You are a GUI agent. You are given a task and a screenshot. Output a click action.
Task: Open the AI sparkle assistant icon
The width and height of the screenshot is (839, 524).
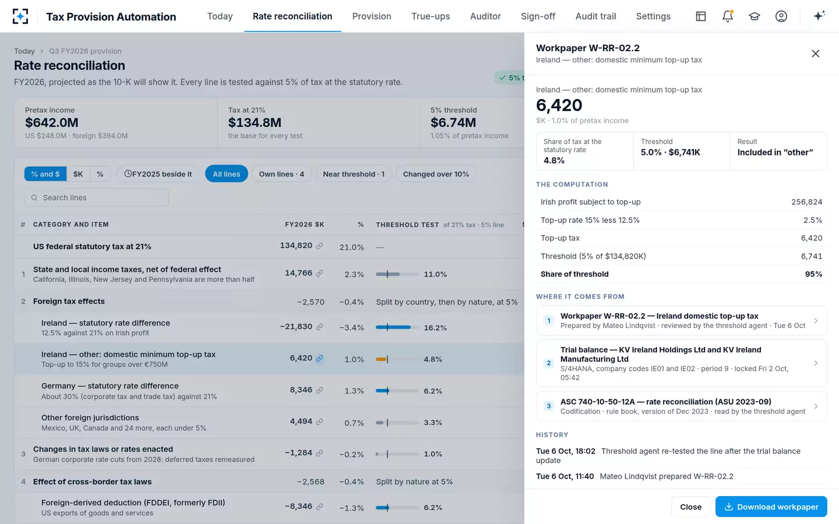[819, 16]
